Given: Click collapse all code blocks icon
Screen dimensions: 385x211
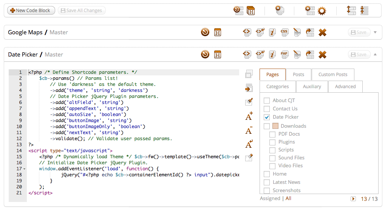Looking at the screenshot, I should (x=364, y=11).
